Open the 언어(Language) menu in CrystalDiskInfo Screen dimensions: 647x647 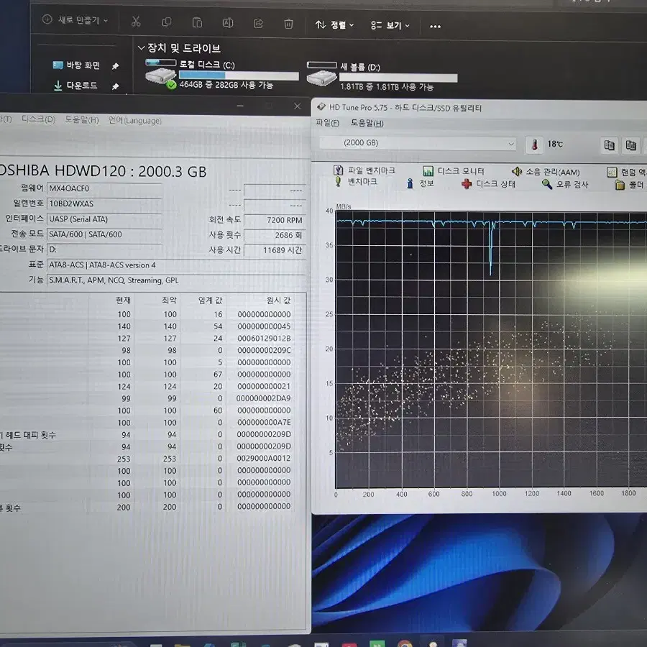click(x=134, y=121)
